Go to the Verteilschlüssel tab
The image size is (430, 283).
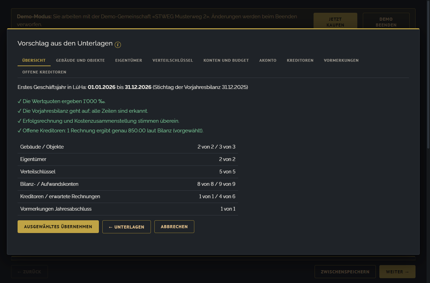[173, 60]
